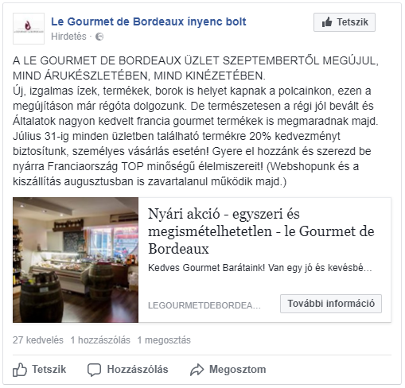Click the bottom Tetszik text label
The height and width of the screenshot is (388, 405).
tap(49, 369)
